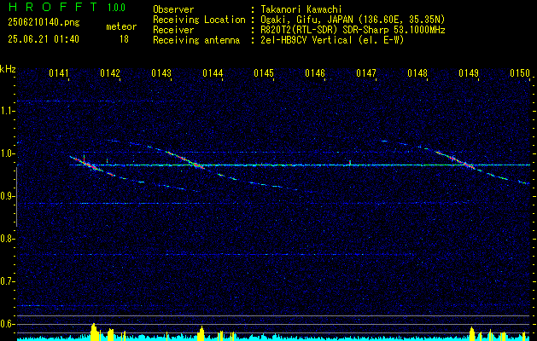
Task: Click the 0143 time marker
Action: [161, 72]
